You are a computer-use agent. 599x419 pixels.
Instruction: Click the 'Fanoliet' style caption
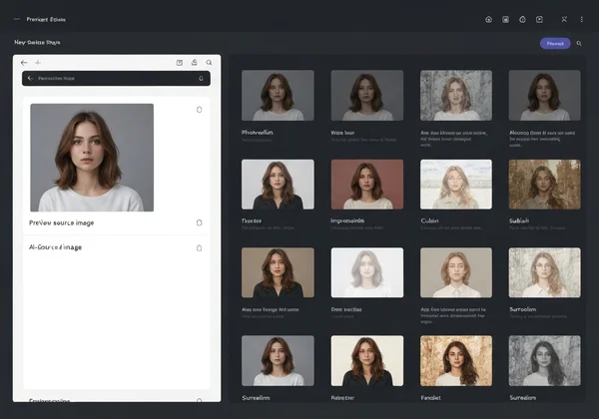pyautogui.click(x=430, y=398)
